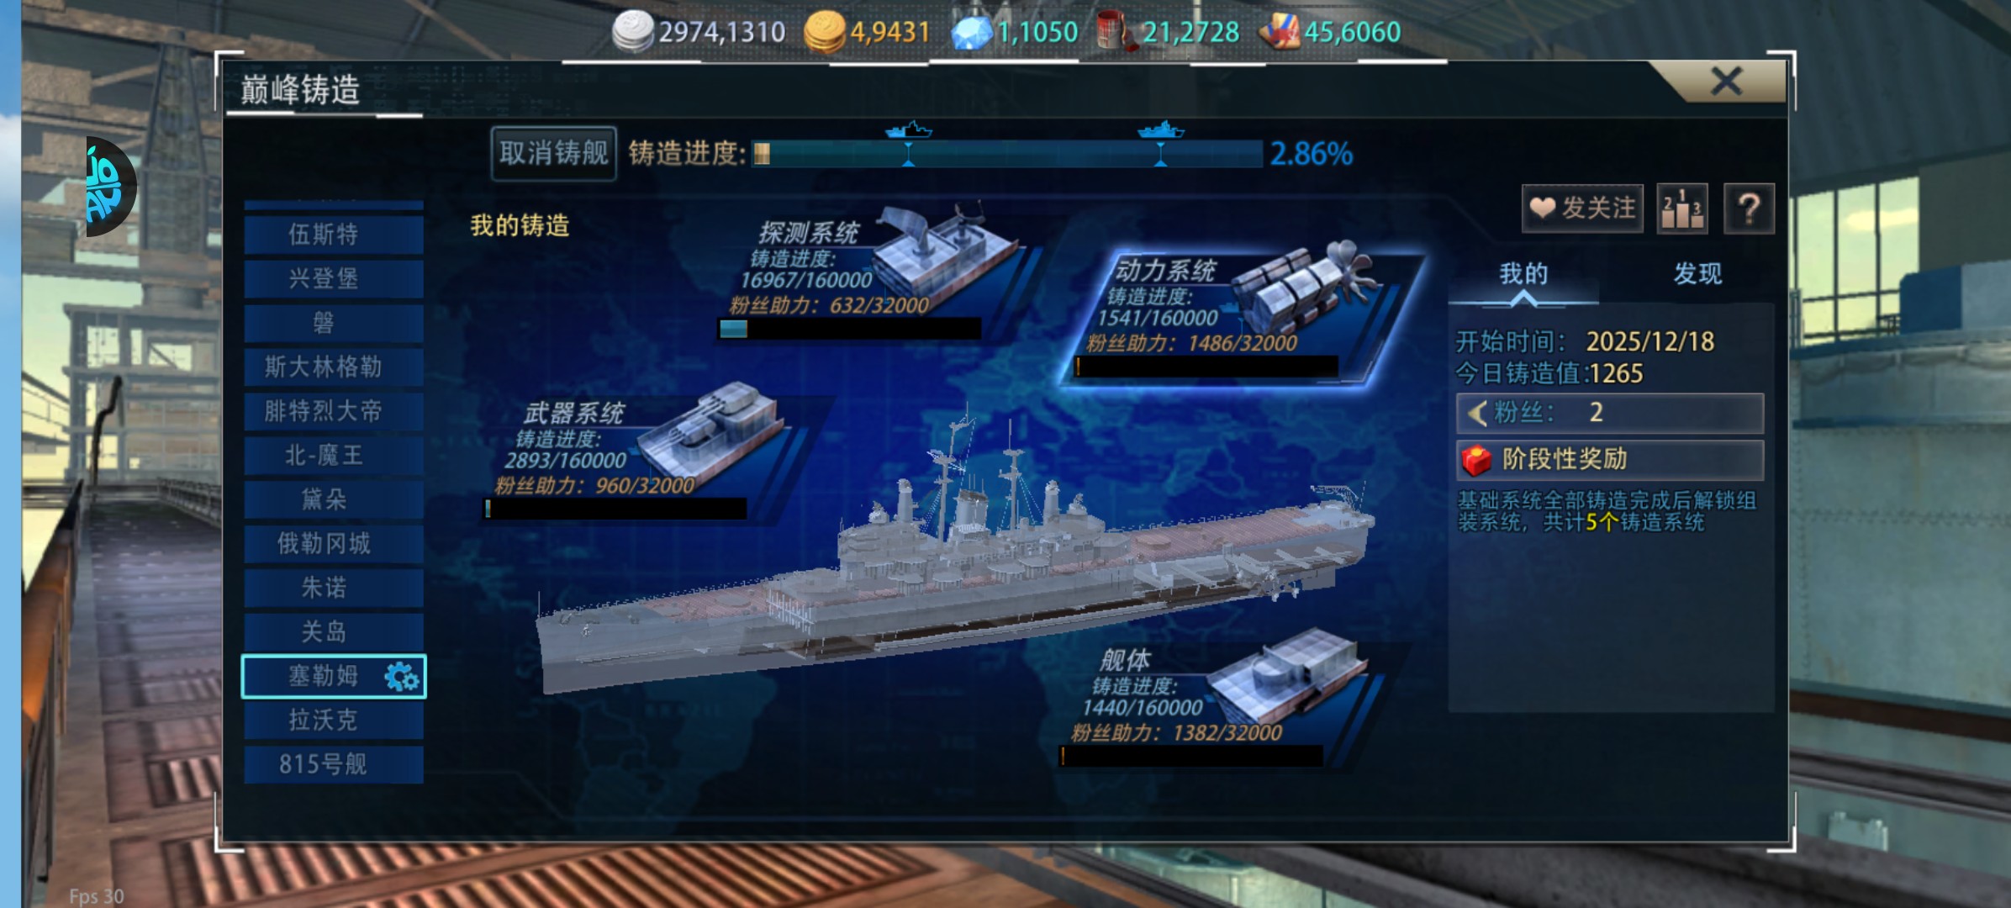Switch to the 发现 tab
The width and height of the screenshot is (2011, 908).
click(x=1697, y=273)
